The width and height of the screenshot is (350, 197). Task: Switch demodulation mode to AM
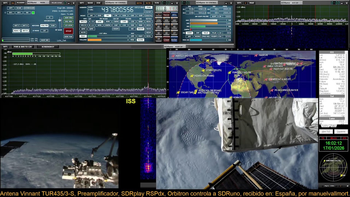91,16
